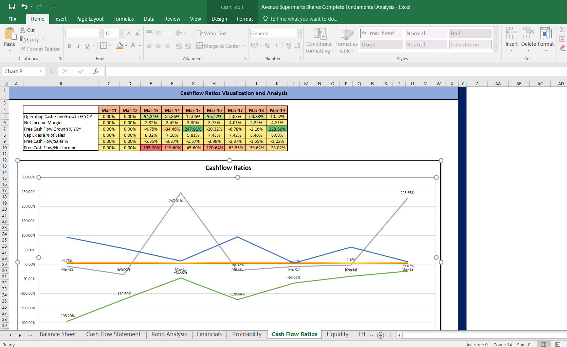
Task: Open the font name dropdown
Action: pos(101,33)
